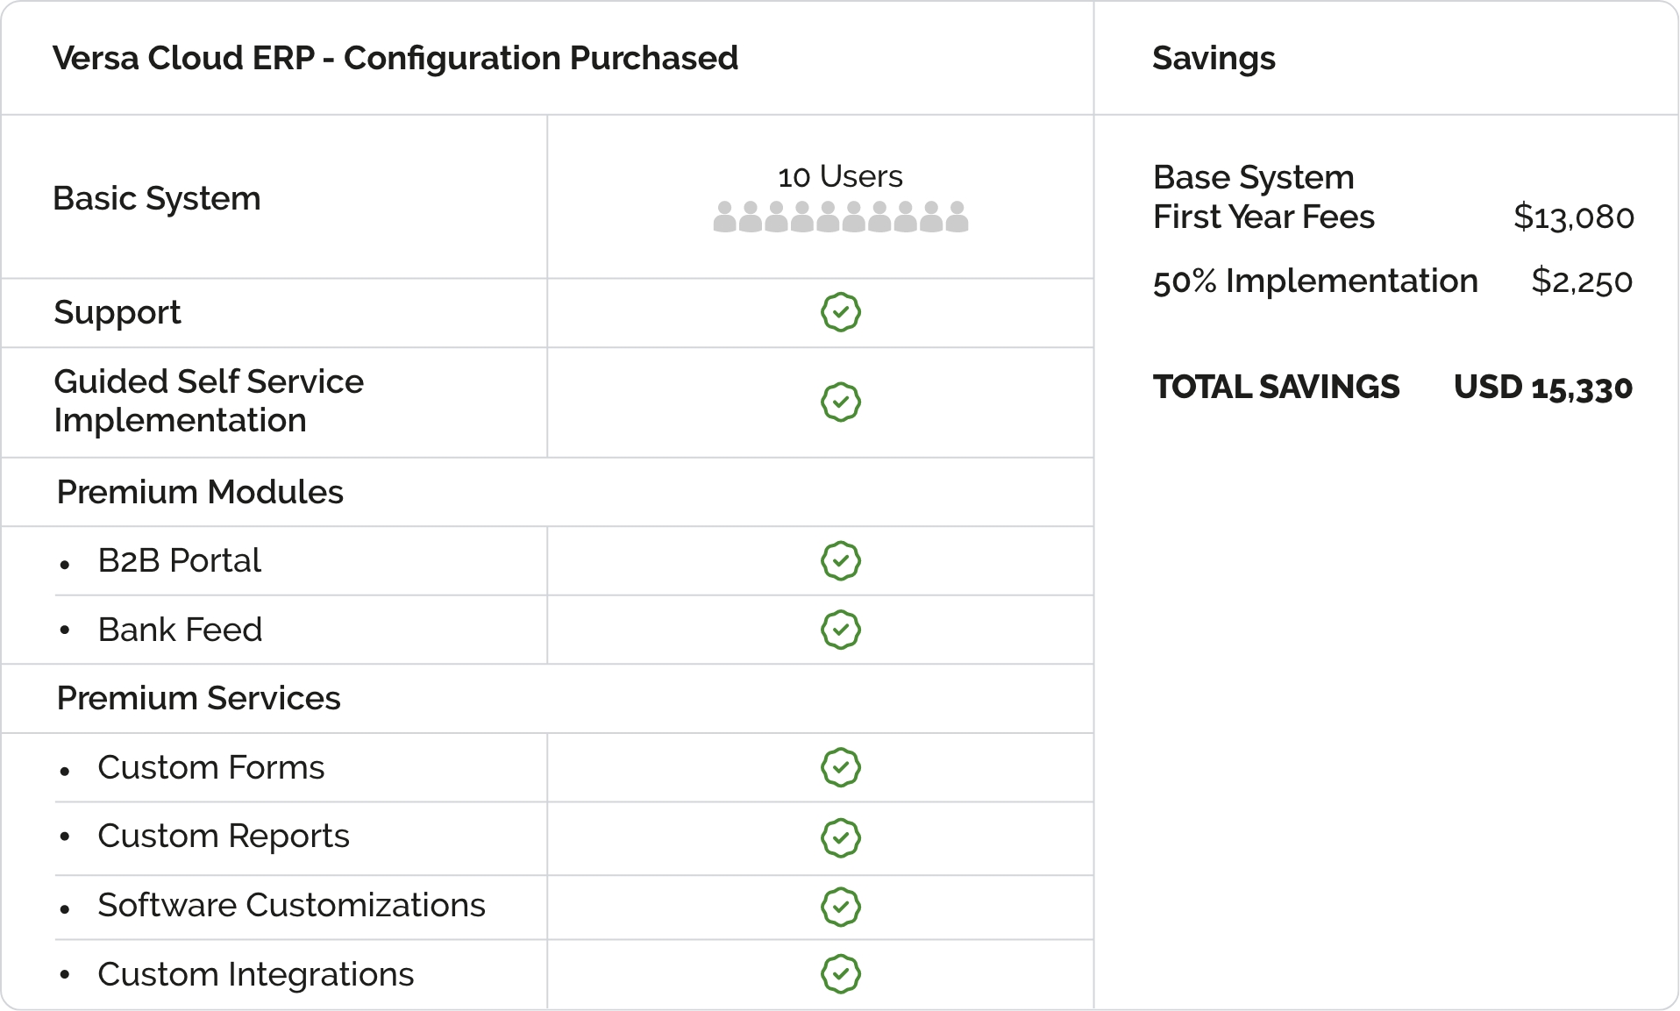
Task: Click the Support green checkmark icon
Action: pos(840,312)
